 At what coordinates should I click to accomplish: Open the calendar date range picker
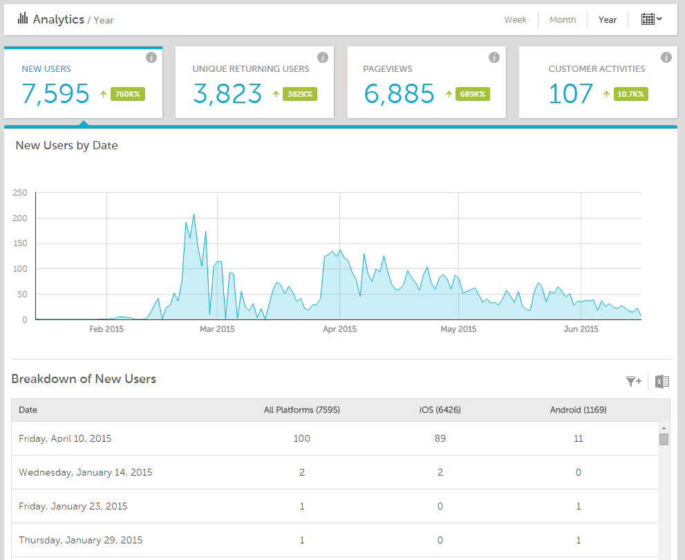click(651, 19)
